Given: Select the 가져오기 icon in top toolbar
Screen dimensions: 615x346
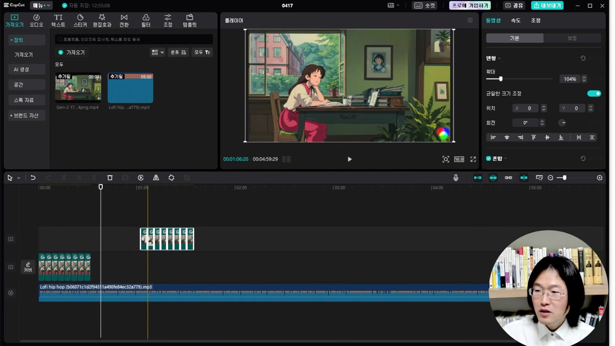Looking at the screenshot, I should tap(14, 21).
